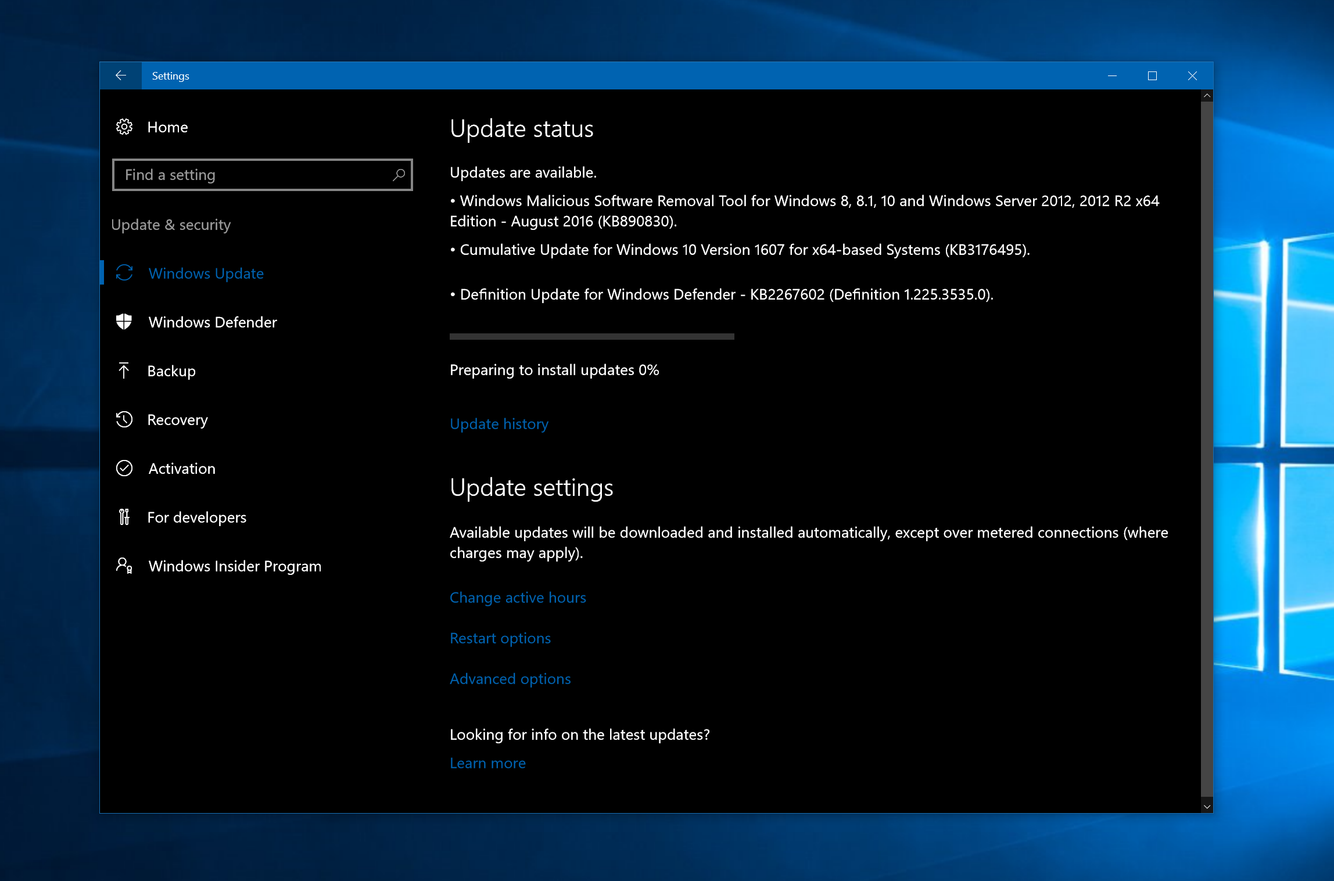This screenshot has height=881, width=1334.
Task: Open the Home settings page
Action: (167, 127)
